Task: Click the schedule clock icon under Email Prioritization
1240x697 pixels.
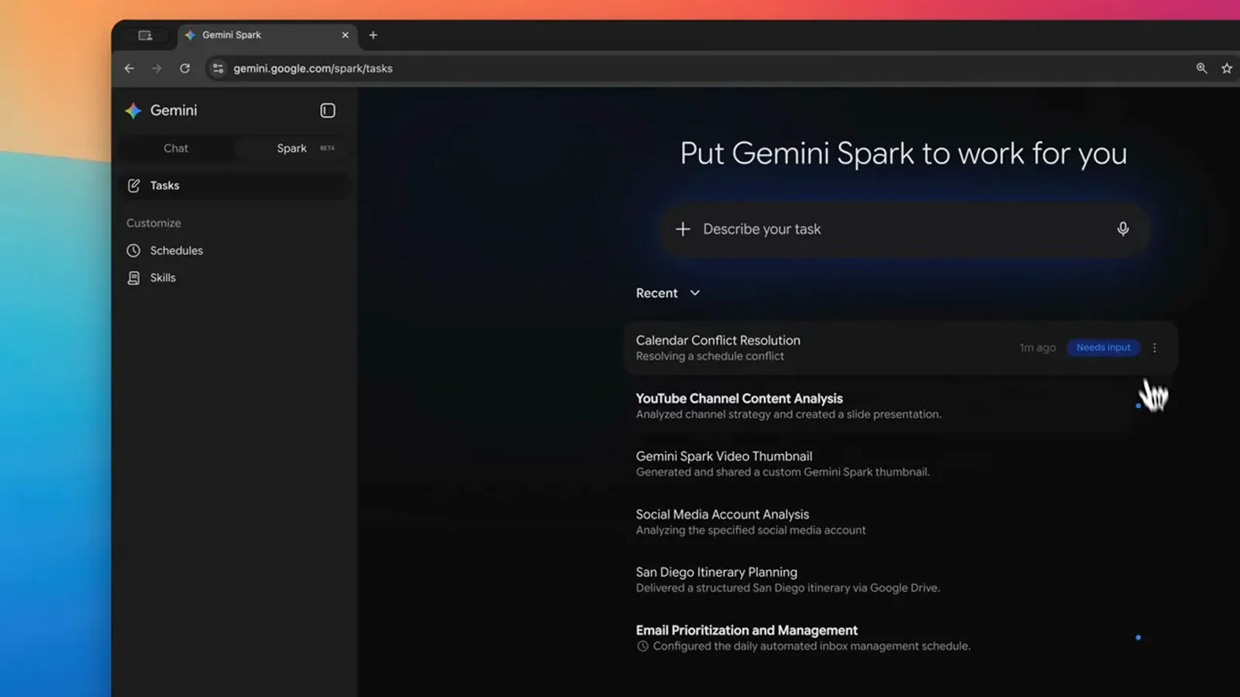Action: pos(642,646)
